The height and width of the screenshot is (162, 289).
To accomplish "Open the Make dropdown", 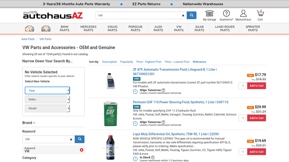I will (47, 99).
